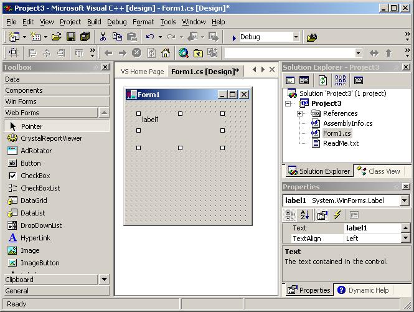Click the Align to Grid layout icon

tap(14, 53)
